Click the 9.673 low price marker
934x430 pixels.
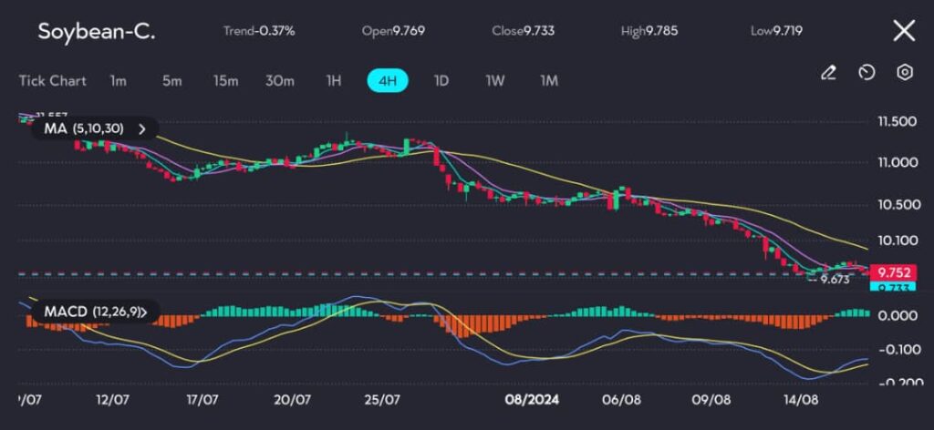[x=834, y=280]
